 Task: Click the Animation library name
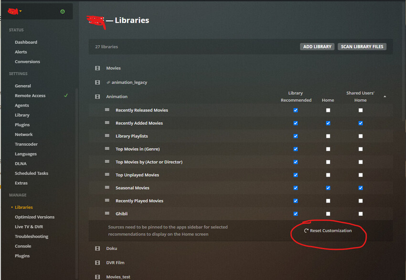[x=117, y=97]
